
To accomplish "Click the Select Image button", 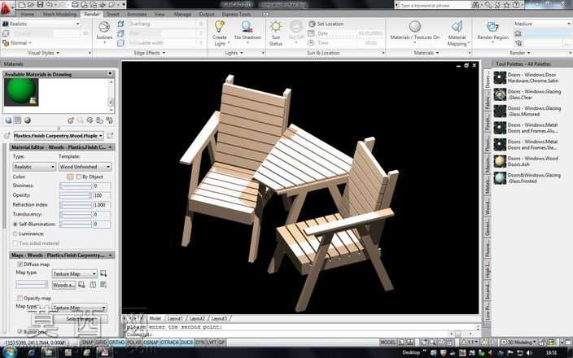I will (x=81, y=319).
